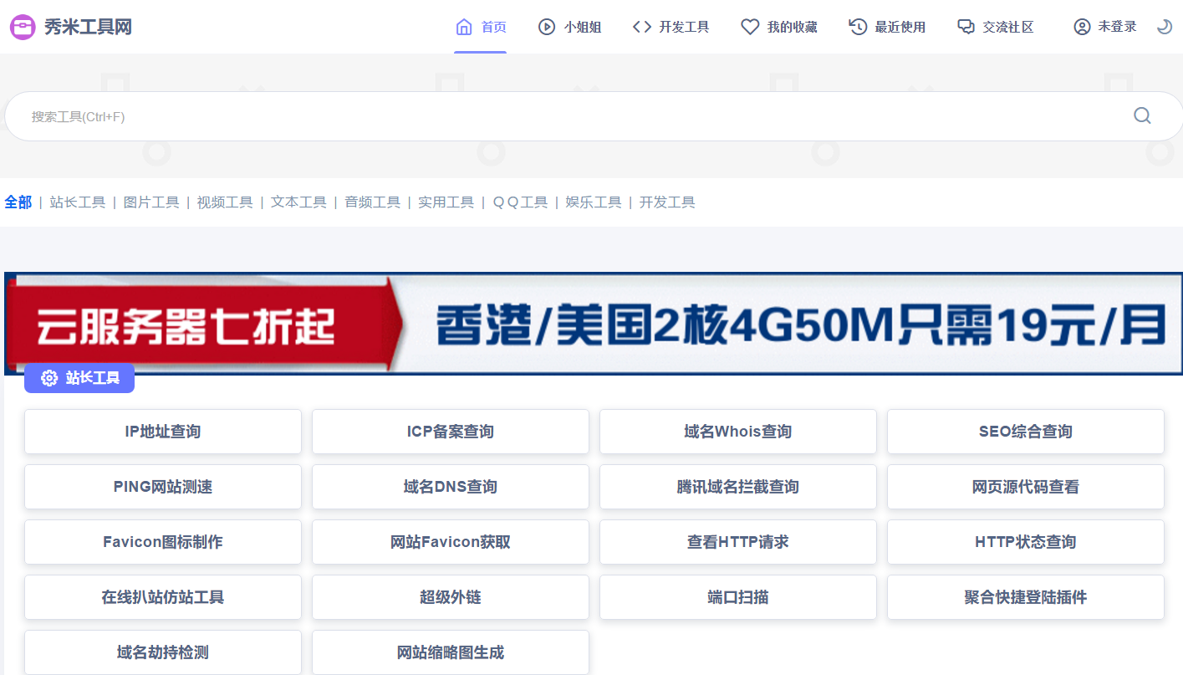The width and height of the screenshot is (1183, 675).
Task: Open the 腾讯域名拦截查询 tool
Action: (x=738, y=487)
